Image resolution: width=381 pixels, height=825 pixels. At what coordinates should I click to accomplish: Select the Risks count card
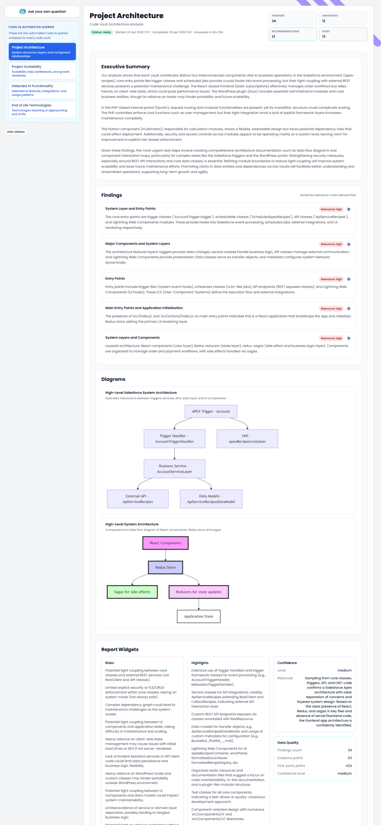click(343, 34)
